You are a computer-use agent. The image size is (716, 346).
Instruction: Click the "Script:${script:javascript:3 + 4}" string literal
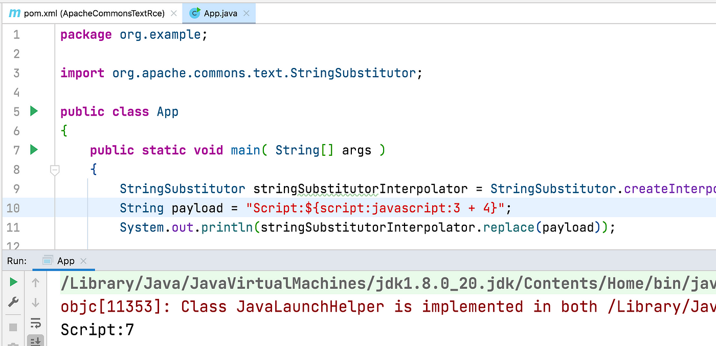pos(375,209)
